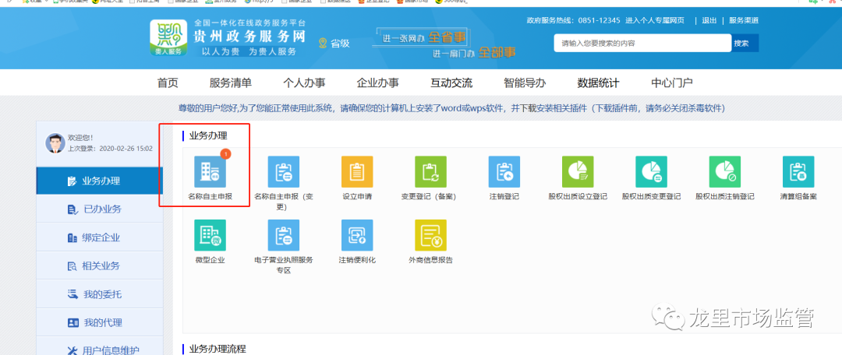This screenshot has height=355, width=842.
Task: Open 数据统计 in top navigation
Action: click(598, 83)
